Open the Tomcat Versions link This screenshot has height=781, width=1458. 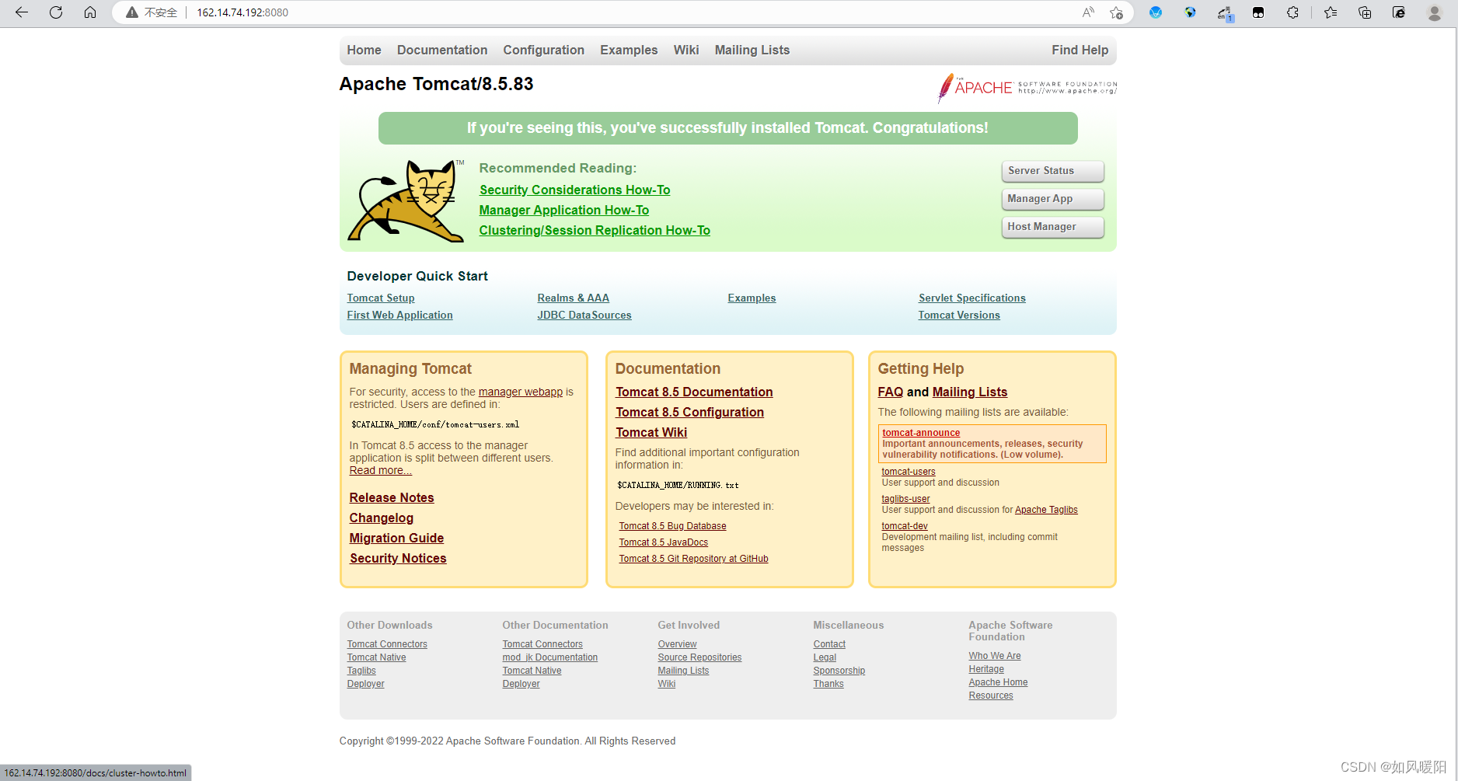tap(959, 315)
